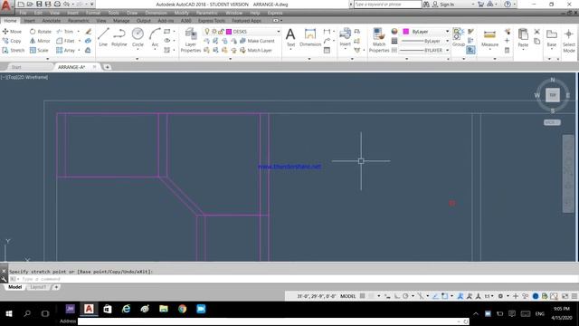The image size is (579, 326).
Task: Select the Array tool
Action: (x=65, y=50)
